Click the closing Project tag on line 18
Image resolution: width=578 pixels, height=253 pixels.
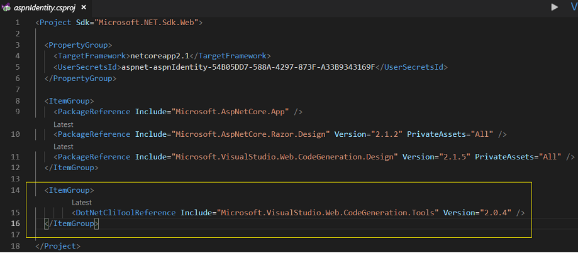point(57,246)
